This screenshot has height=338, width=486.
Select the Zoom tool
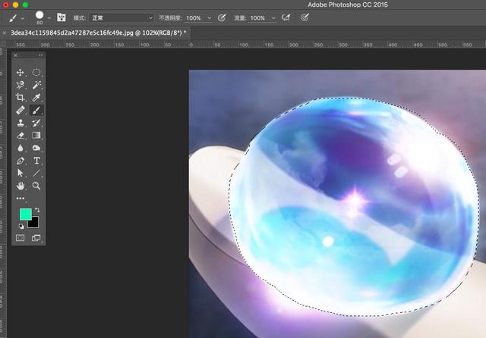pos(36,186)
